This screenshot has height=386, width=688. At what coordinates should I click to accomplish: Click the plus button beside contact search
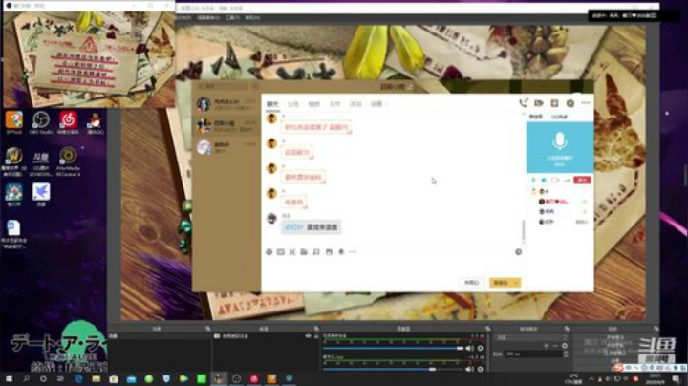pos(256,86)
